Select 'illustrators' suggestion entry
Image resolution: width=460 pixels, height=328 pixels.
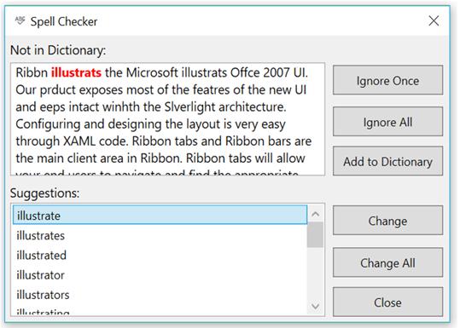pos(160,295)
